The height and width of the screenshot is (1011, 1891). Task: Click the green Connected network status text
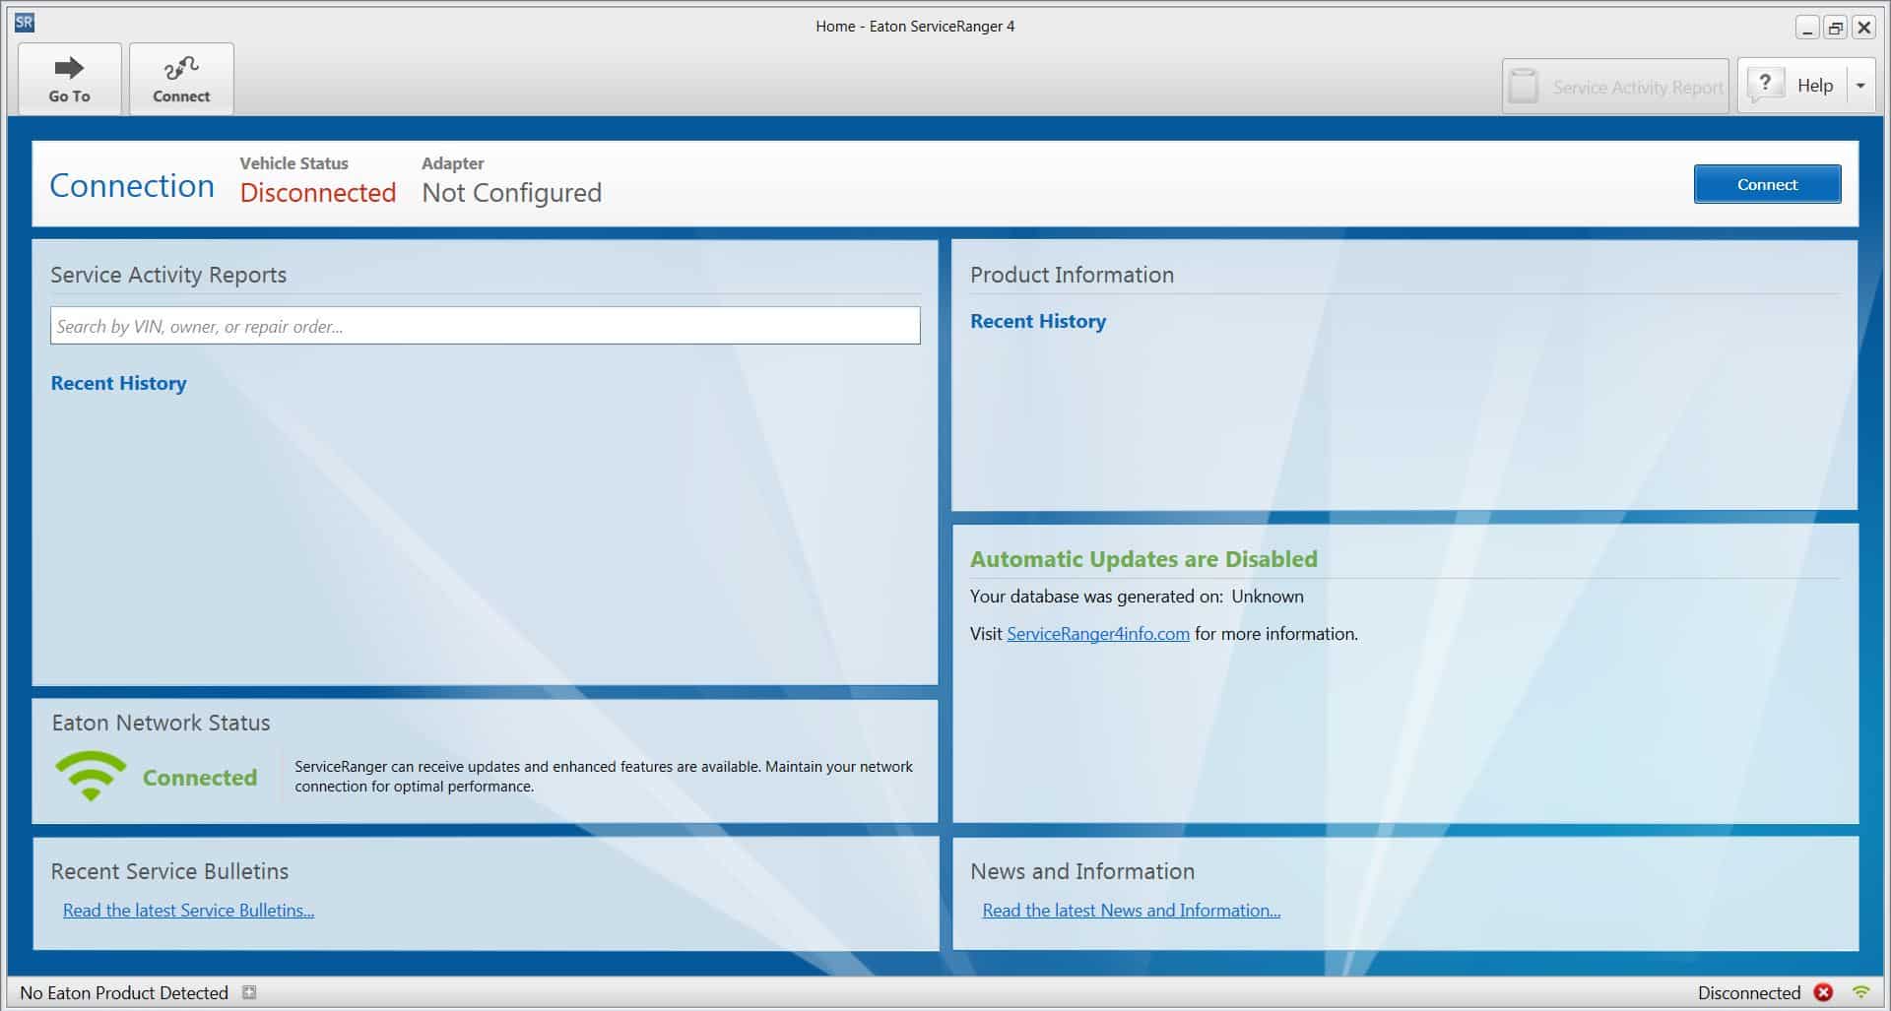click(x=200, y=778)
